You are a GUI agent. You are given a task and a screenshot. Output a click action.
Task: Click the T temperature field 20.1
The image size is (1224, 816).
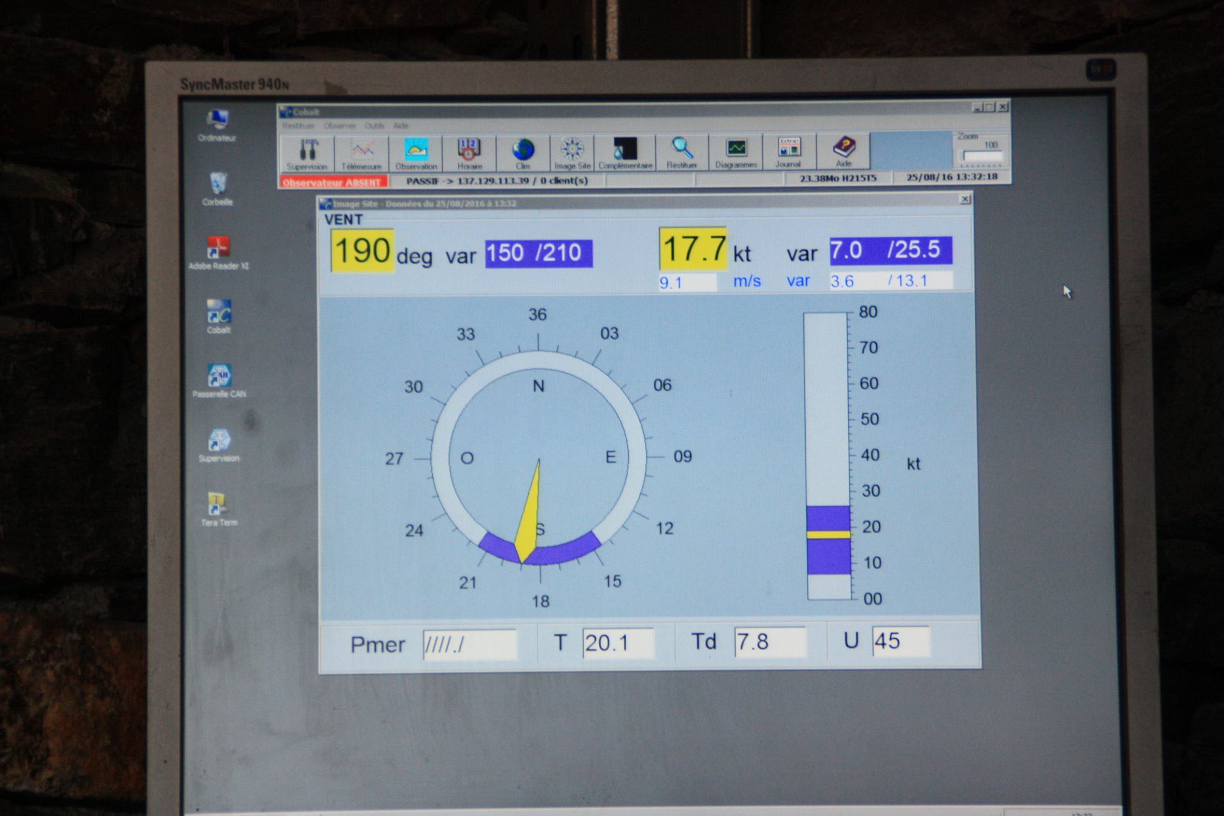point(618,643)
